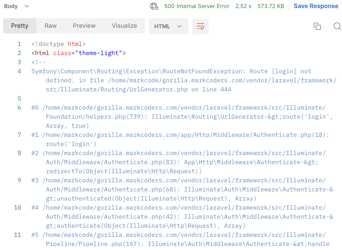
Task: Click line number 10 in the gutter
Action: pos(17,208)
